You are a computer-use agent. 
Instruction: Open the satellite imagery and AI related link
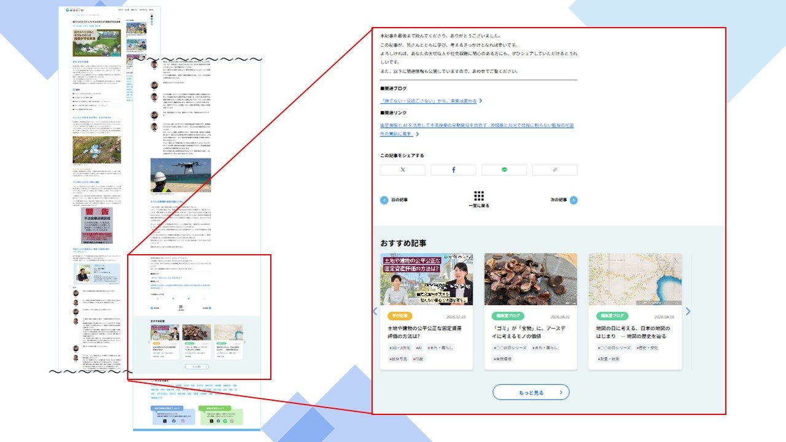pos(477,125)
